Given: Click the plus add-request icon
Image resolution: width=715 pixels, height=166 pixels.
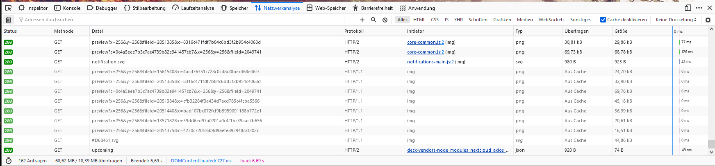Looking at the screenshot, I should (x=362, y=20).
